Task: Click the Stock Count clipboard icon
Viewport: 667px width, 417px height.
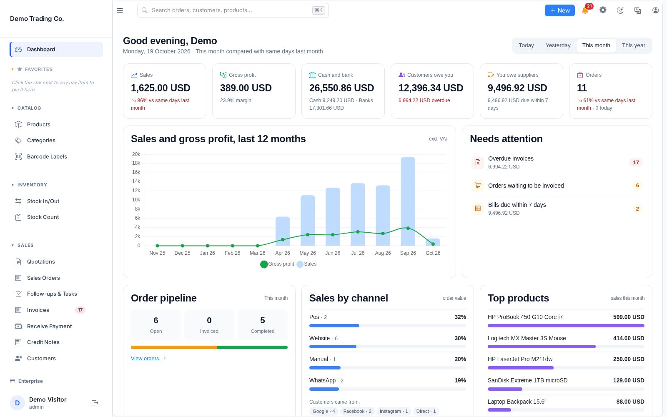Action: point(18,217)
